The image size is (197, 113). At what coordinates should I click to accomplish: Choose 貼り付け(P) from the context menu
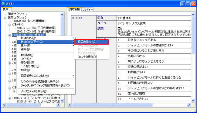tap(46, 63)
